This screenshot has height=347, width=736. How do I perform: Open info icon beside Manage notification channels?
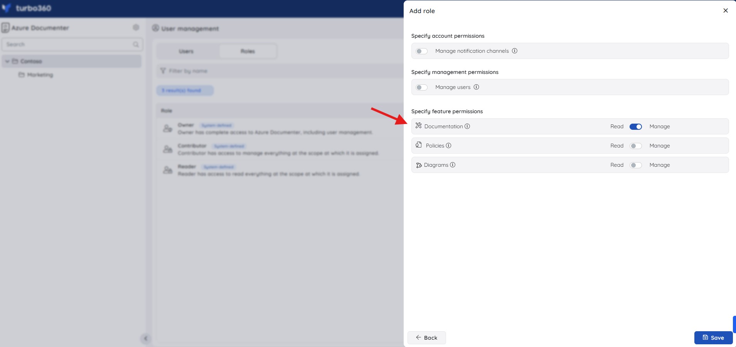[514, 51]
